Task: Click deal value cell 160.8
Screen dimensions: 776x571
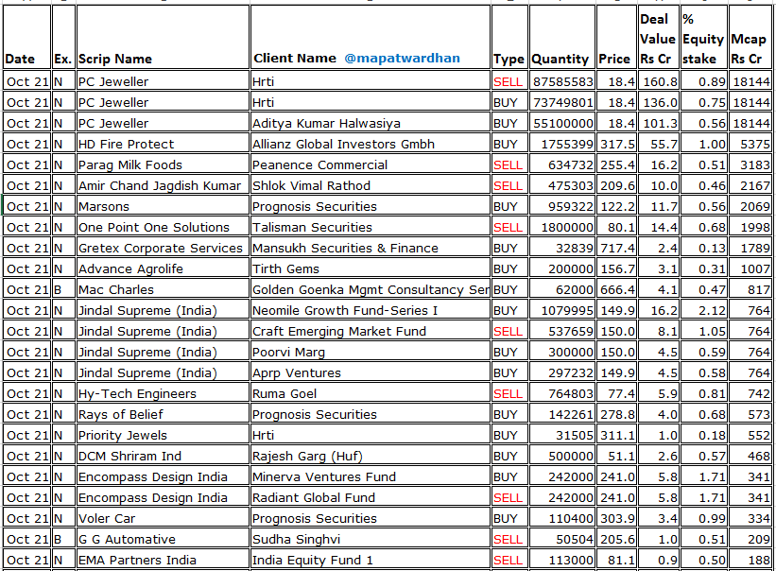Action: [x=659, y=81]
